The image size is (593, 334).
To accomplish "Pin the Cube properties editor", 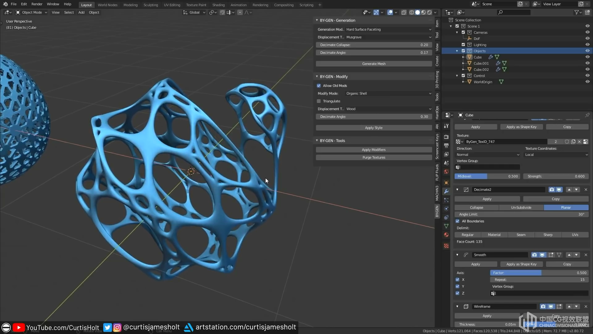I will pyautogui.click(x=587, y=115).
